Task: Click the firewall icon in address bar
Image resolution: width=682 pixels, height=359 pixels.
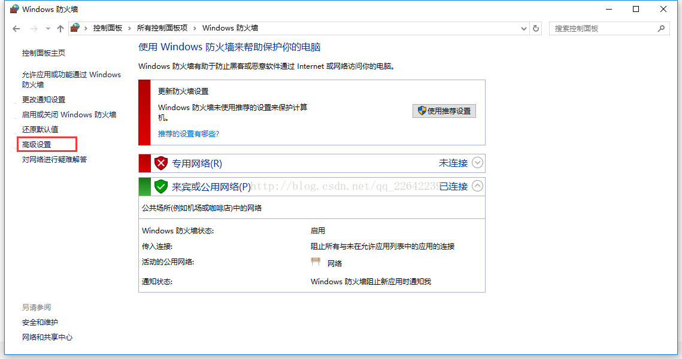Action: (75, 28)
